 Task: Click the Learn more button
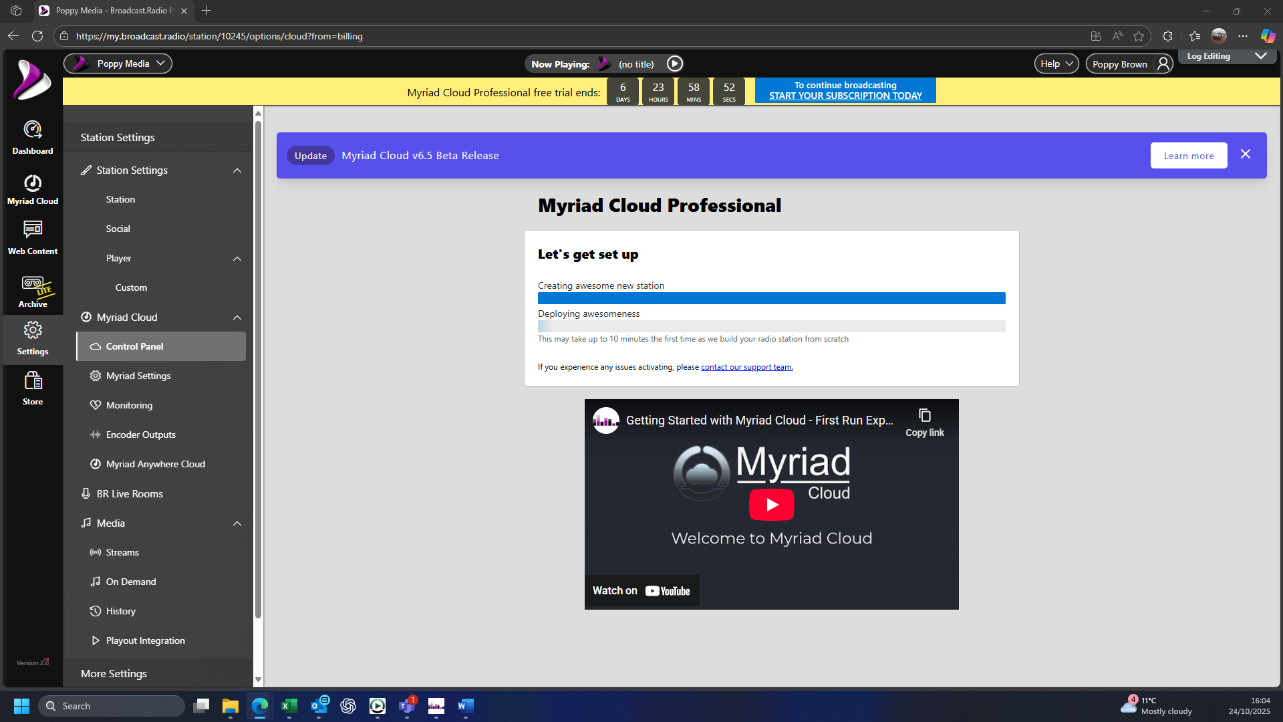1188,156
